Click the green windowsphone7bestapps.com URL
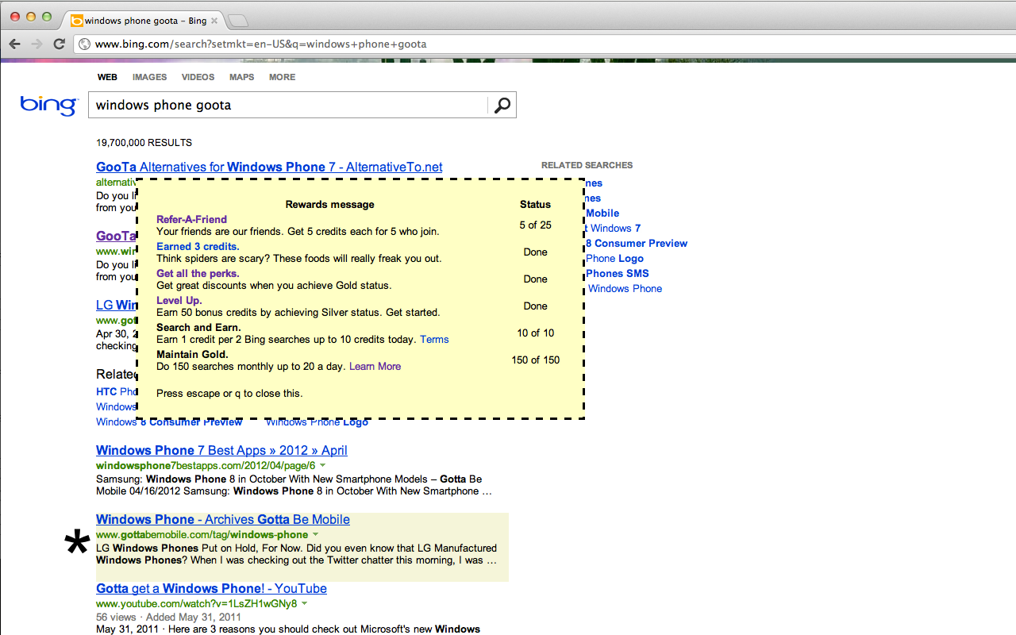 (206, 465)
